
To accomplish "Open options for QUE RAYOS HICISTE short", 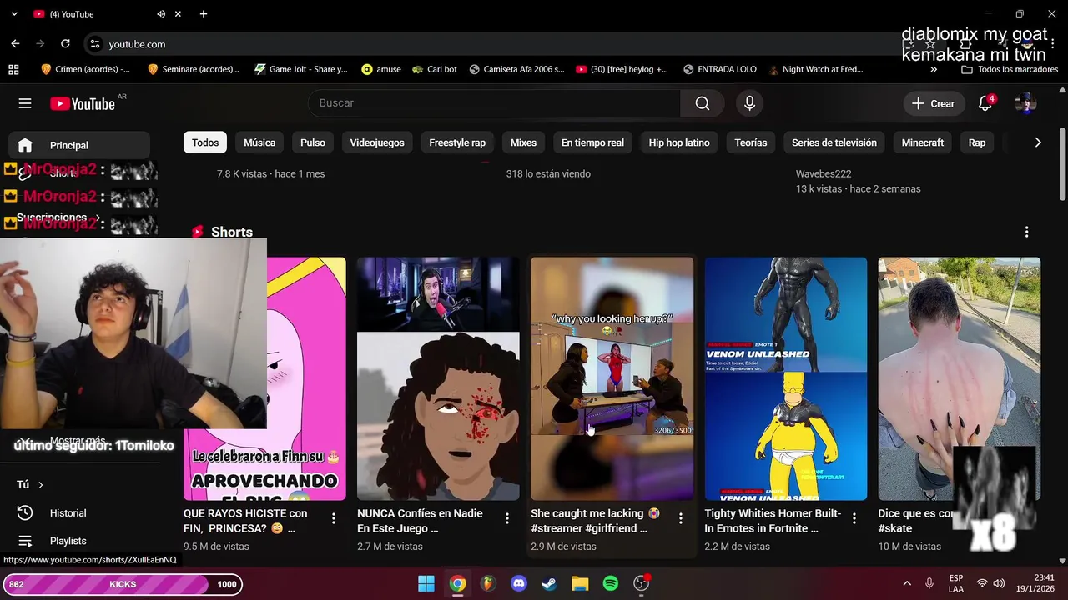I will click(333, 518).
